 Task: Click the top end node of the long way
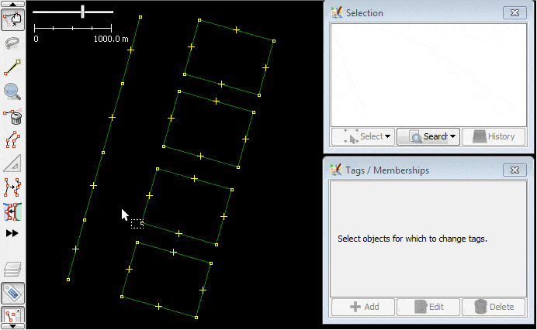[140, 17]
